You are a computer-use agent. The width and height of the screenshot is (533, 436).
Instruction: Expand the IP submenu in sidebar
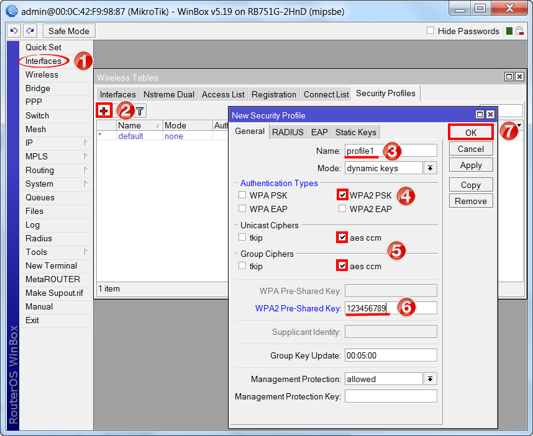tap(56, 143)
